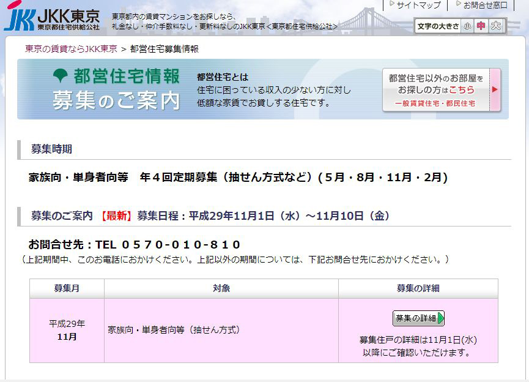Click 家族向・単身者向等（抽せん方式） table cell
Screen dimensions: 529x382
click(174, 330)
